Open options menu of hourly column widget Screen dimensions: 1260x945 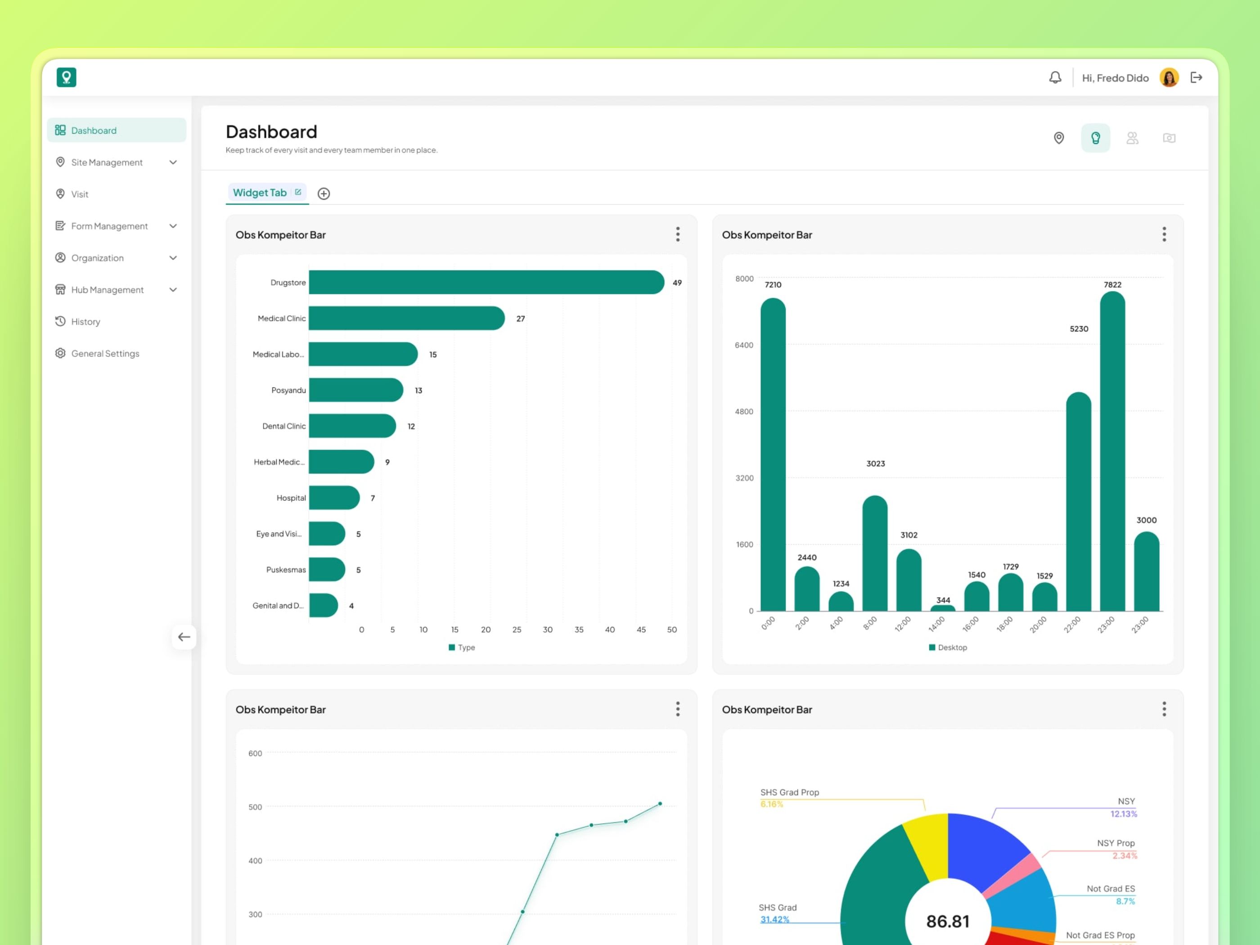[x=1164, y=234]
